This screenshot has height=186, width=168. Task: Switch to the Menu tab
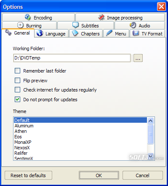[116, 33]
